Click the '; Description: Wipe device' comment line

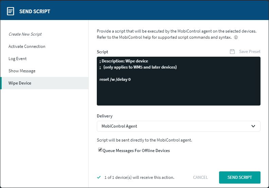(124, 61)
